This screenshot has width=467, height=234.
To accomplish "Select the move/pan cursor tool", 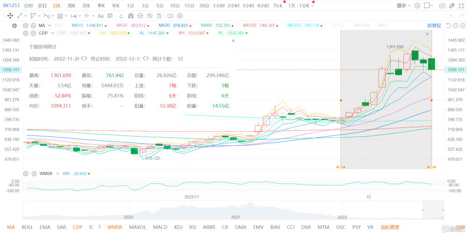I will [x=9, y=16].
